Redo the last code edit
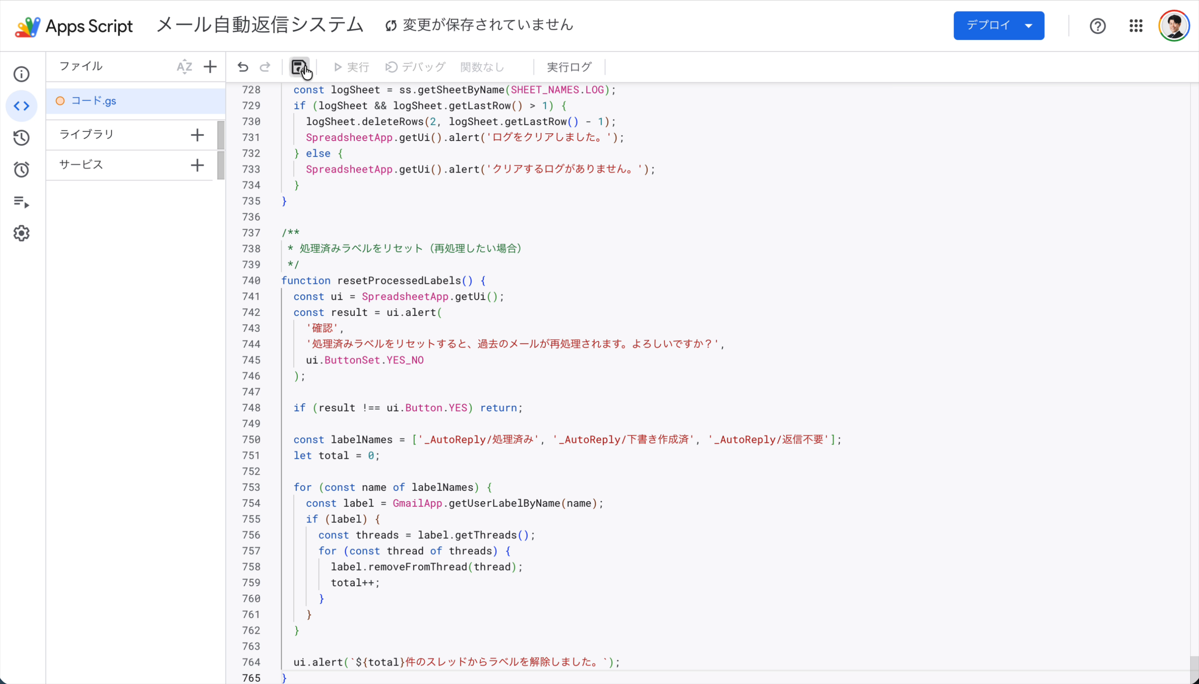 (265, 67)
